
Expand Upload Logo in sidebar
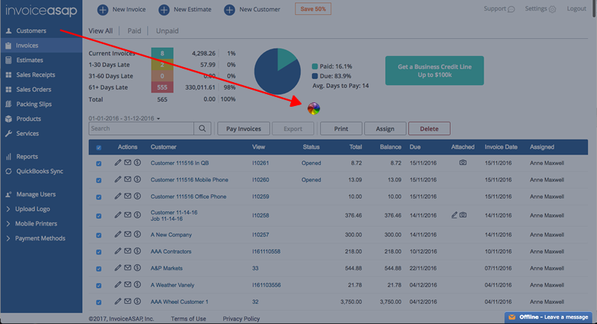tap(33, 209)
